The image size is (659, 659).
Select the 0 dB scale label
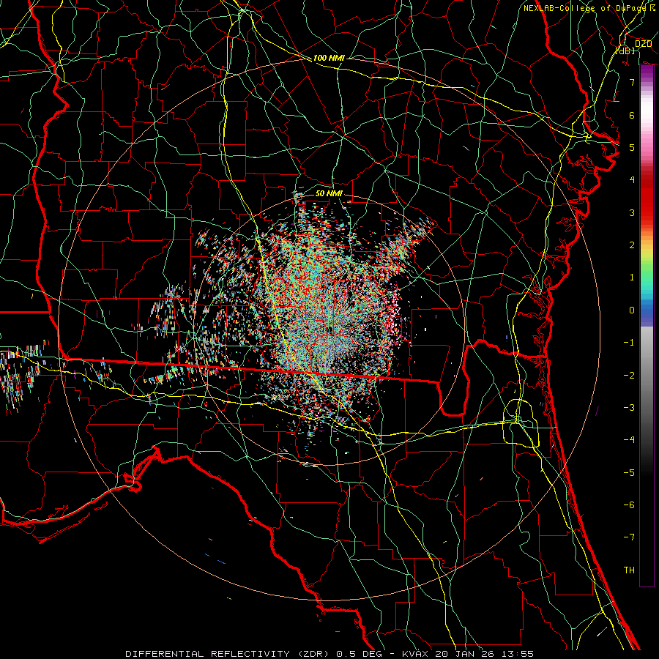coord(632,310)
